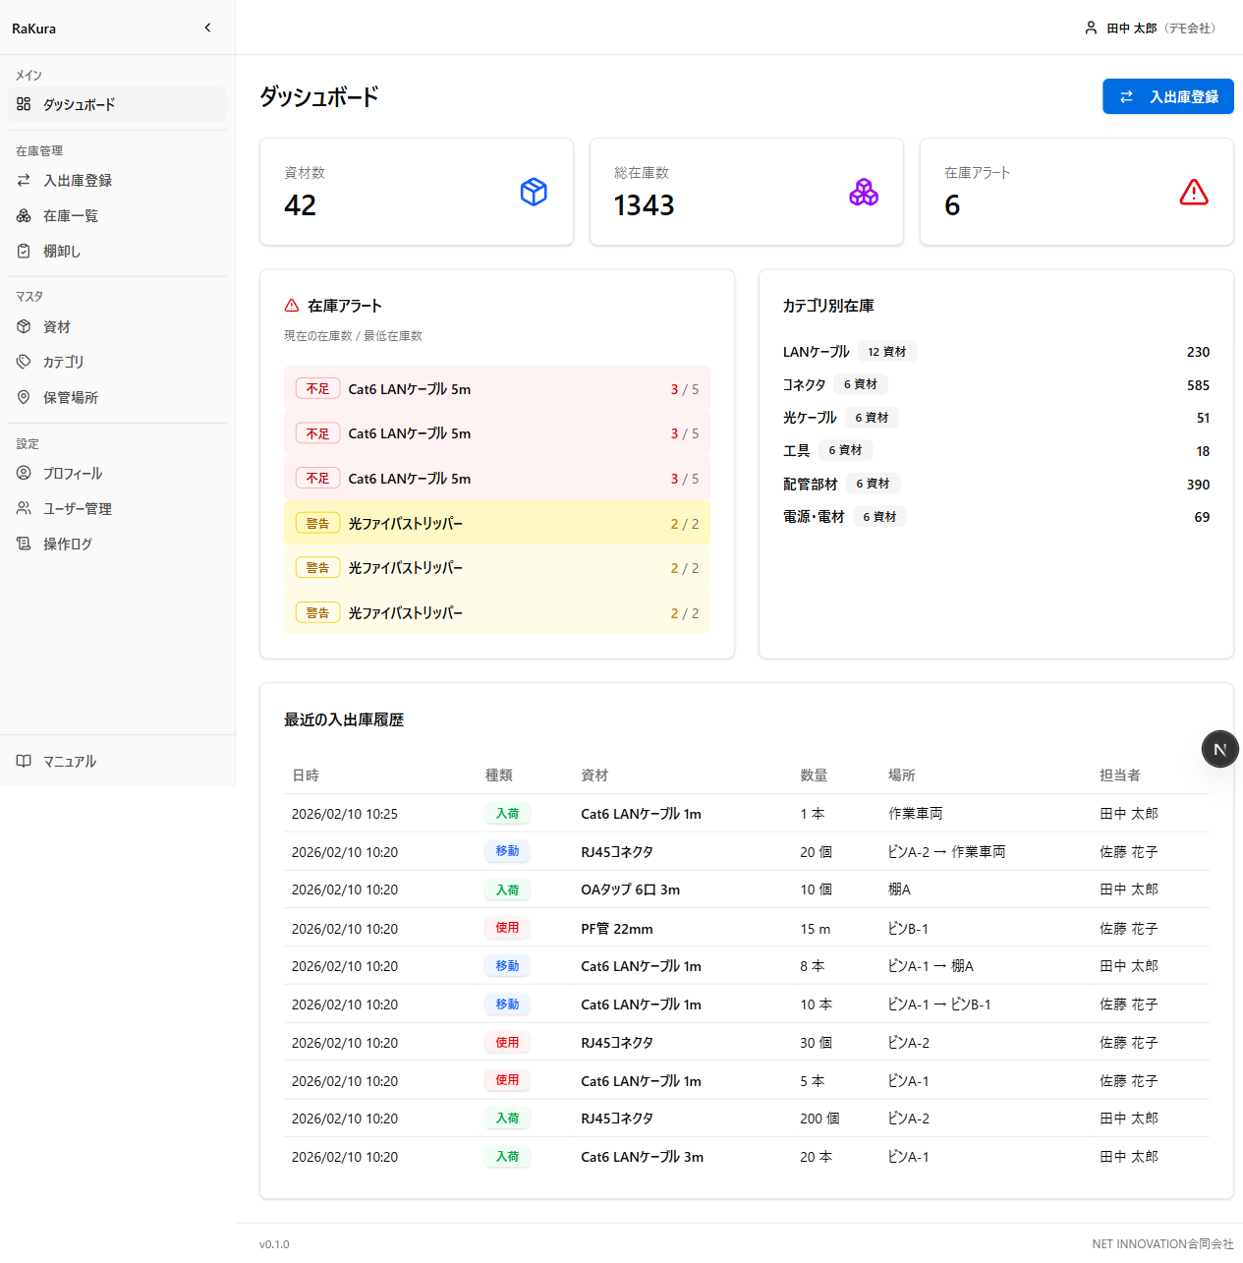This screenshot has height=1263, width=1243.
Task: Click the 移動 tag on RJ45コネクタ row
Action: tap(507, 851)
